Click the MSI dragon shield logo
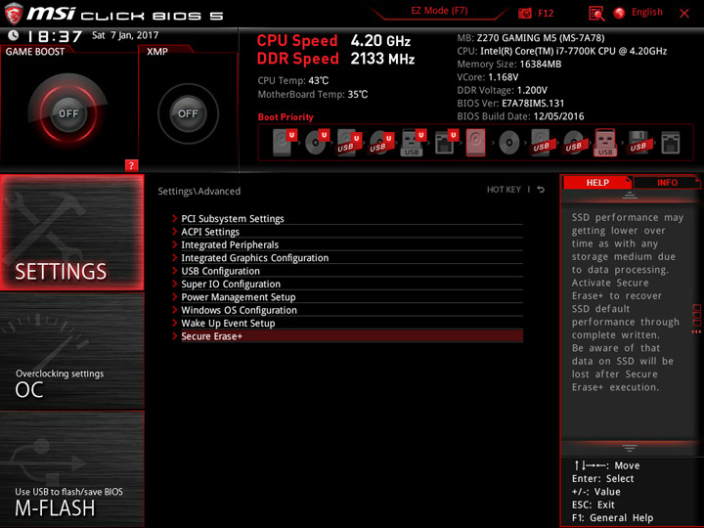Image resolution: width=704 pixels, height=528 pixels. coord(14,14)
